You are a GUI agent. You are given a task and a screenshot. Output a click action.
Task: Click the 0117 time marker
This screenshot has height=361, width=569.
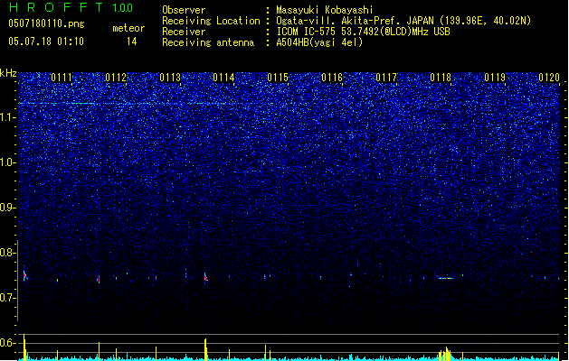click(386, 78)
